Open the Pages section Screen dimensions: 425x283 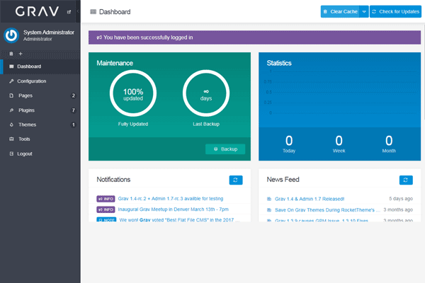[x=25, y=96]
